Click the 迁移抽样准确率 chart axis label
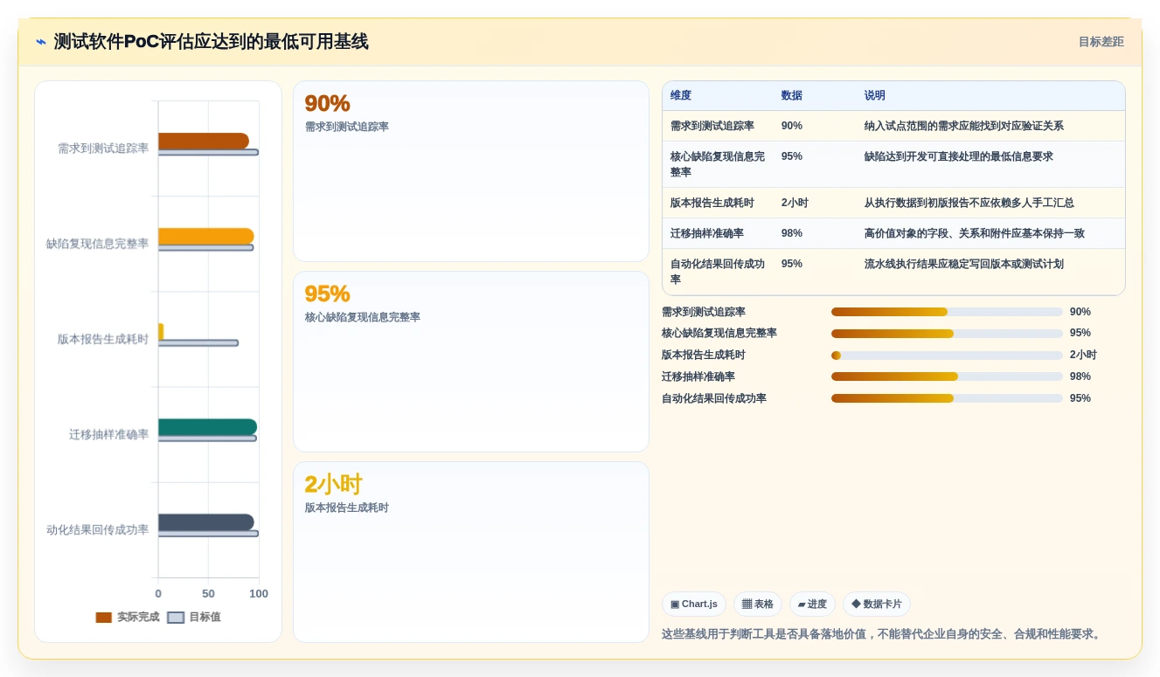1160x677 pixels. pos(109,434)
